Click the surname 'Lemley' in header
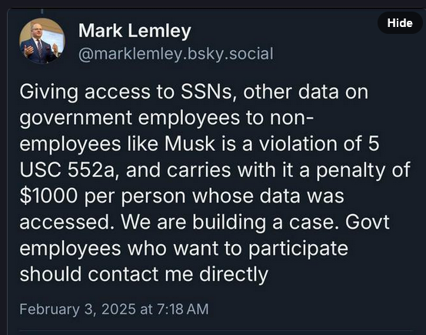426x335 pixels. (x=159, y=31)
